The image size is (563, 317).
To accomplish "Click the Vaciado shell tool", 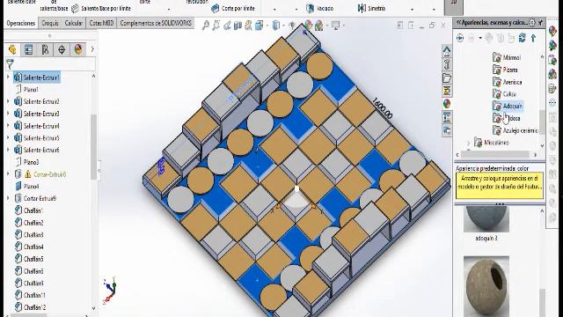I will pyautogui.click(x=319, y=8).
